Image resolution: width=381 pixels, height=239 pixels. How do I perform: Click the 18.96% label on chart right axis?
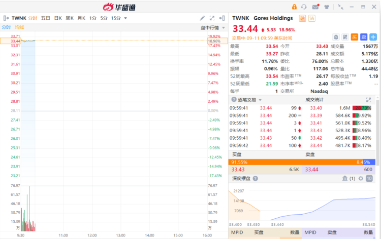pos(217,41)
